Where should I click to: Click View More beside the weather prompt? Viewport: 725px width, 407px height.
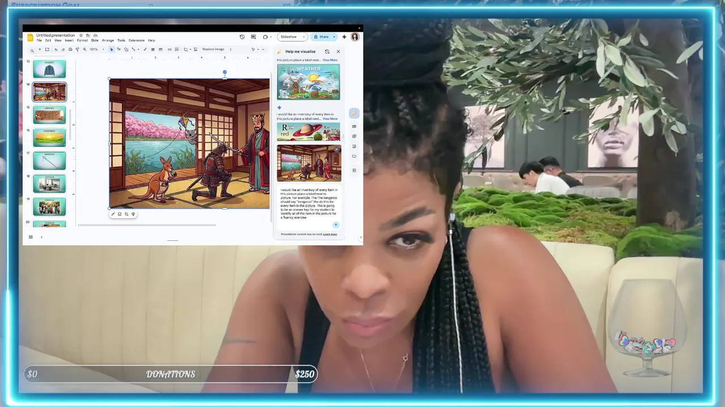coord(330,60)
